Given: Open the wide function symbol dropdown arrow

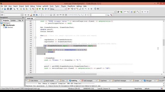Looking at the screenshot, I should (114, 12).
